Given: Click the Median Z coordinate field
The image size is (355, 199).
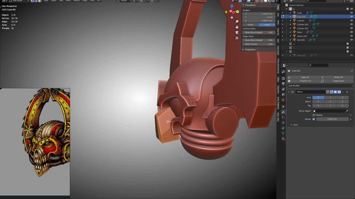Looking at the screenshot, I should coord(259,20).
